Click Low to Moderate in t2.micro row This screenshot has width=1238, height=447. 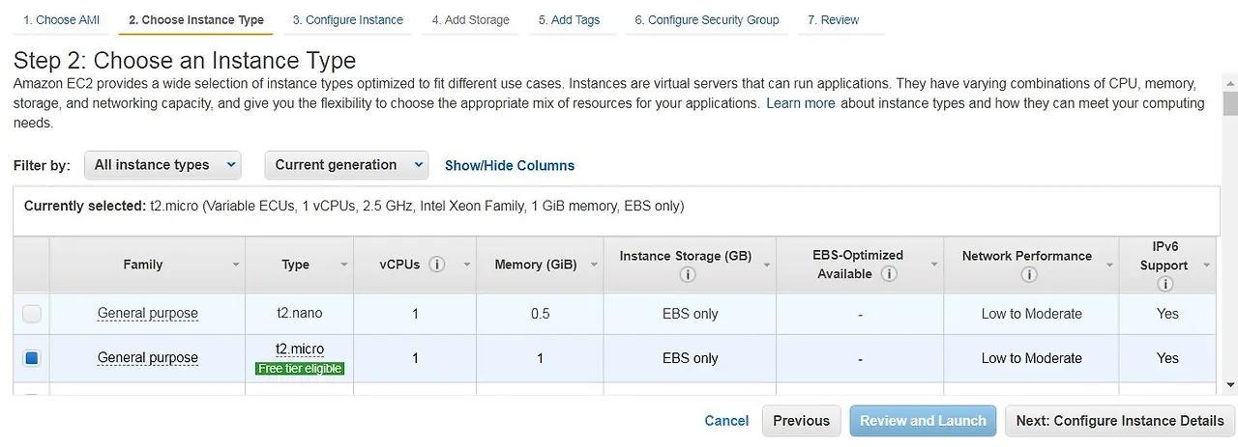[x=1032, y=358]
